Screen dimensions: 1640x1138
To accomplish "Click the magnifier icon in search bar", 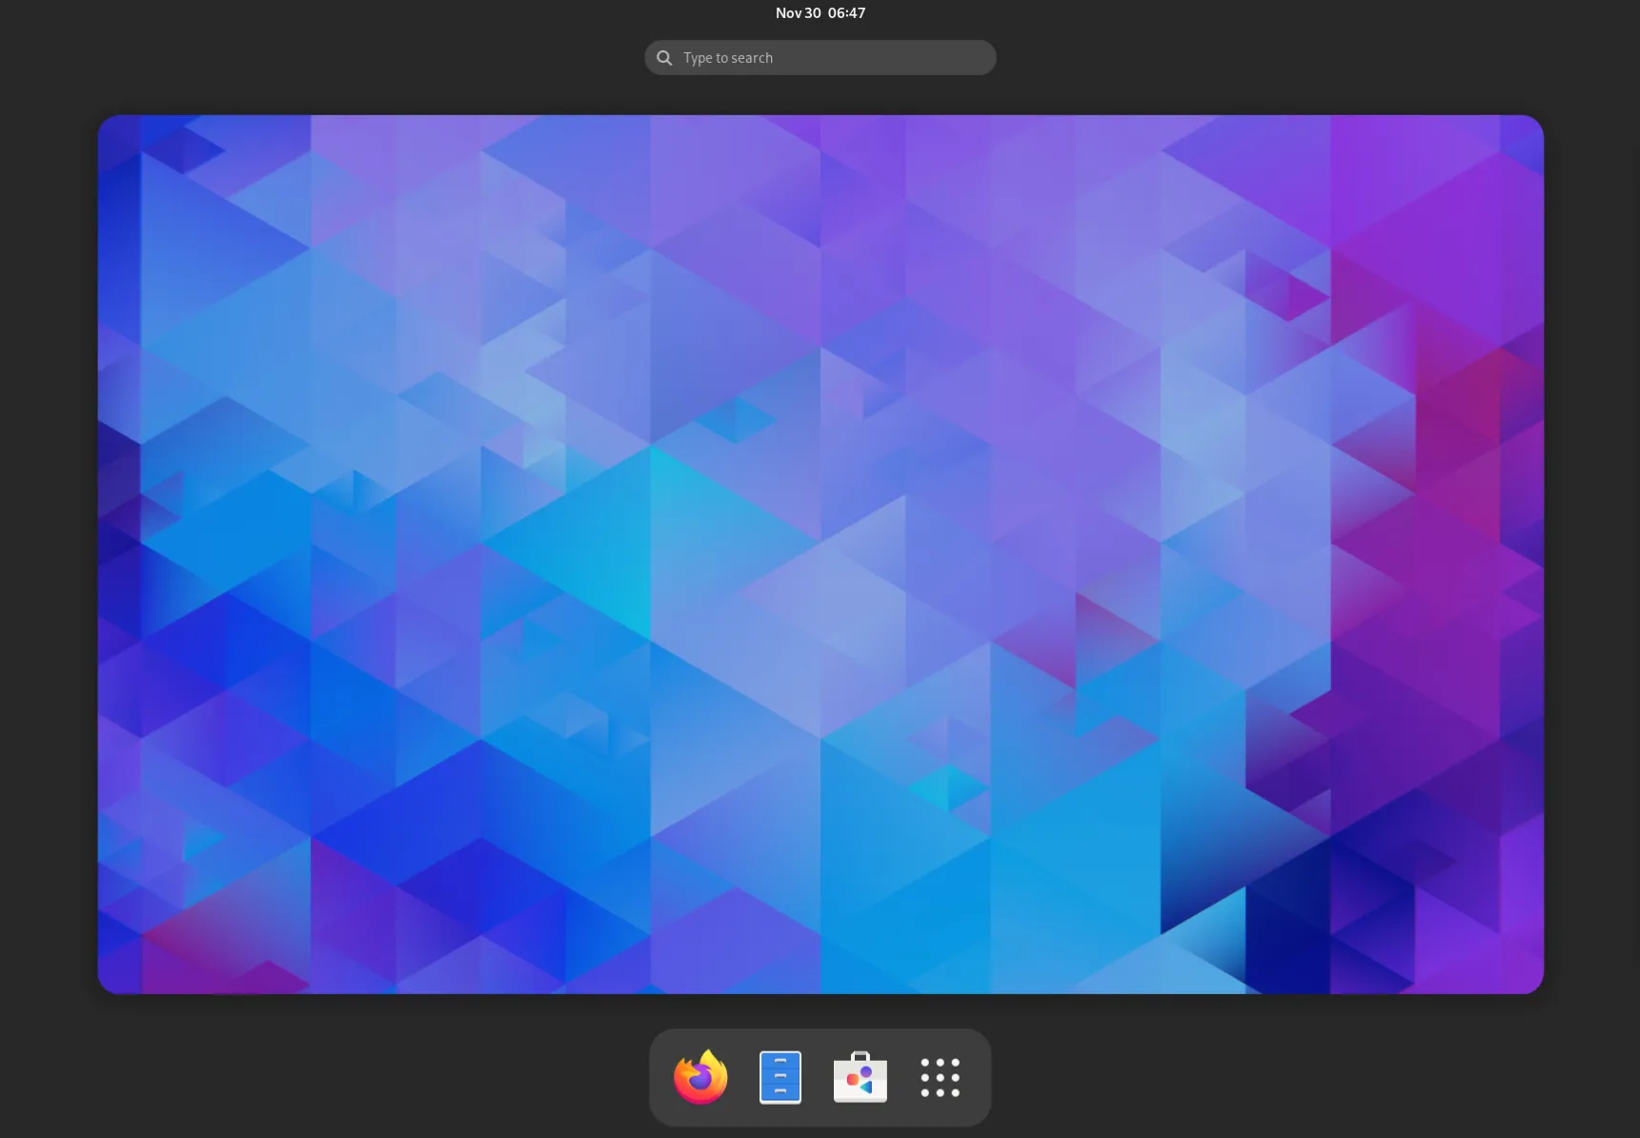I will (664, 57).
